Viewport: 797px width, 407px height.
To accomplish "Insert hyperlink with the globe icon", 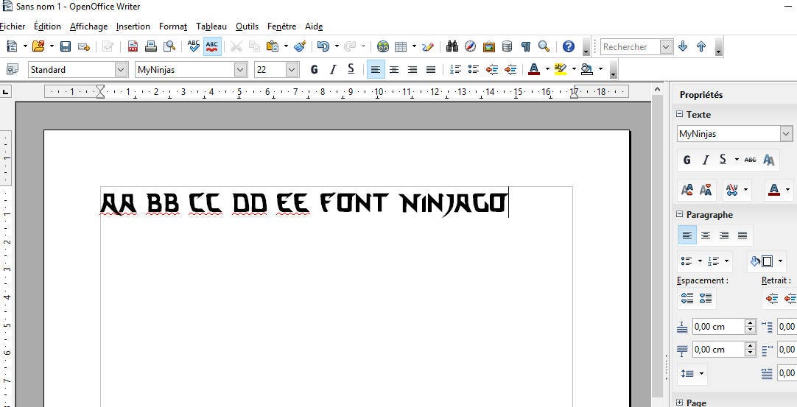I will [383, 47].
